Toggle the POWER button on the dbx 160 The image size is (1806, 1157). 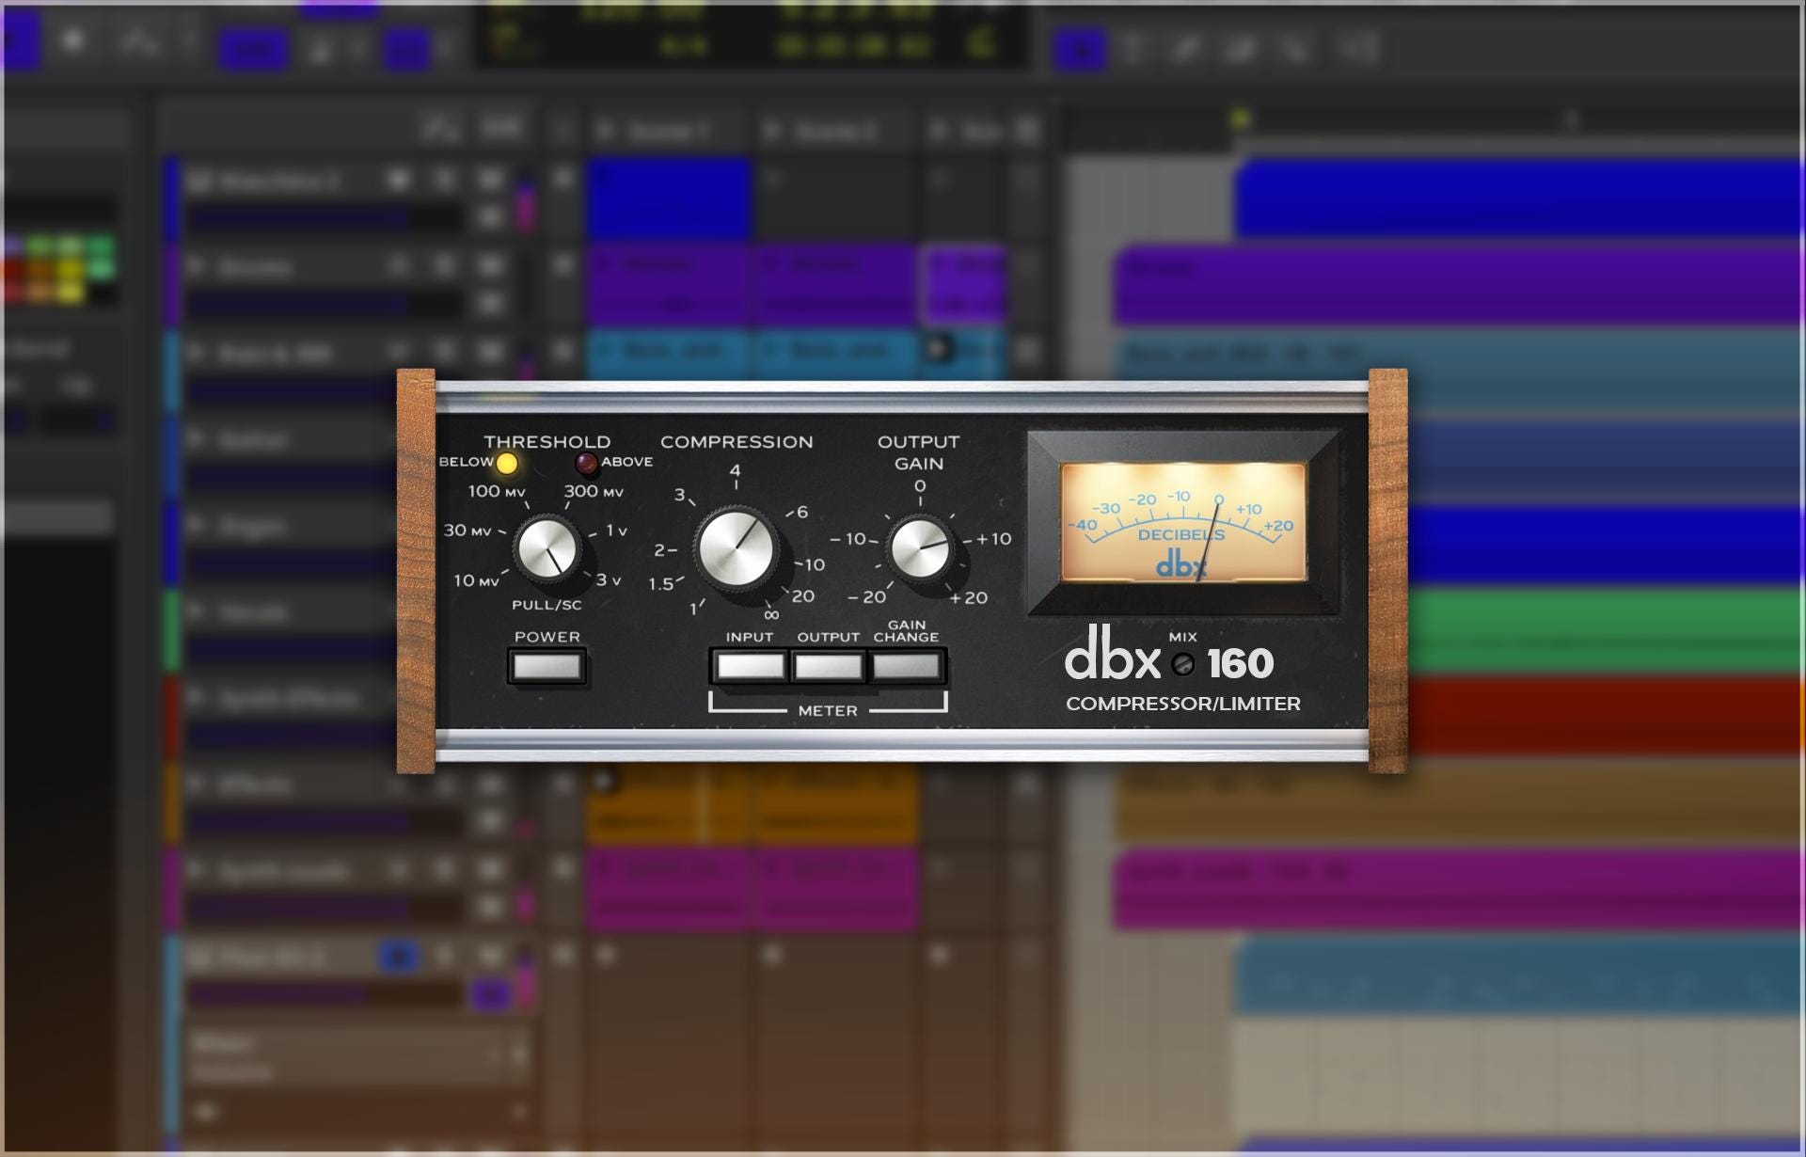coord(547,666)
